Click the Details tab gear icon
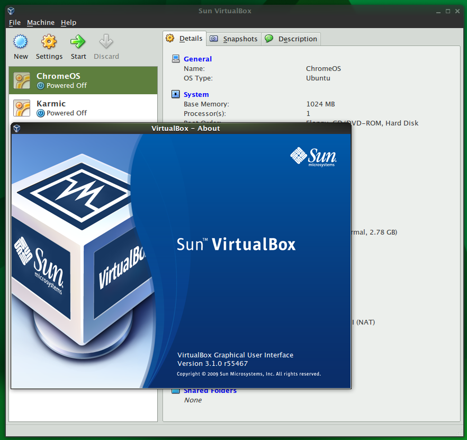This screenshot has width=467, height=440. pyautogui.click(x=170, y=38)
